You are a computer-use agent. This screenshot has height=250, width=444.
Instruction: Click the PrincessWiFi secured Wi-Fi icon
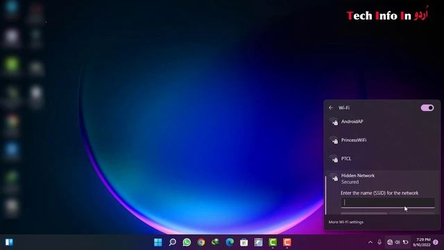(334, 140)
